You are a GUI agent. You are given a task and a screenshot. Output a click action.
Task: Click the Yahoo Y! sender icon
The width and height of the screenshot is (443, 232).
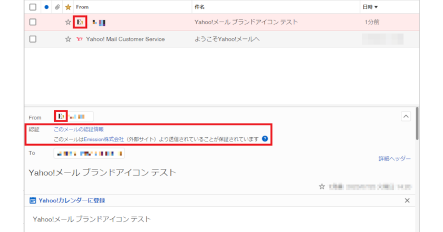[80, 39]
